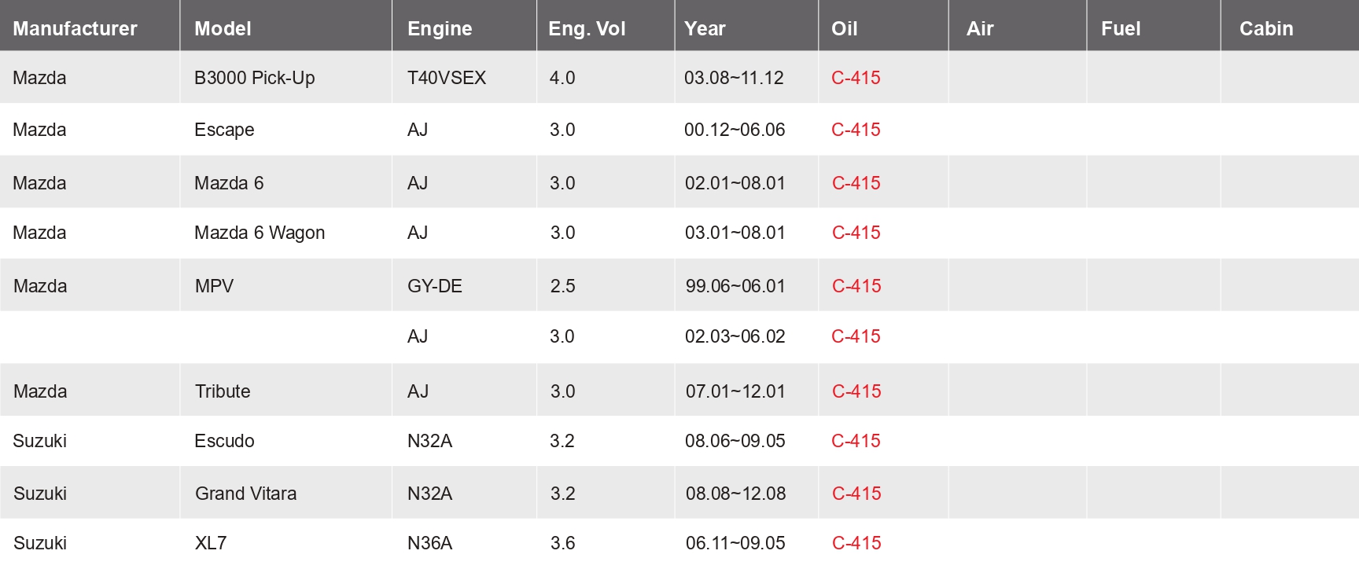Screen dimensions: 1359x569
Task: Open C-415 link for Grand Vitara
Action: tap(856, 494)
